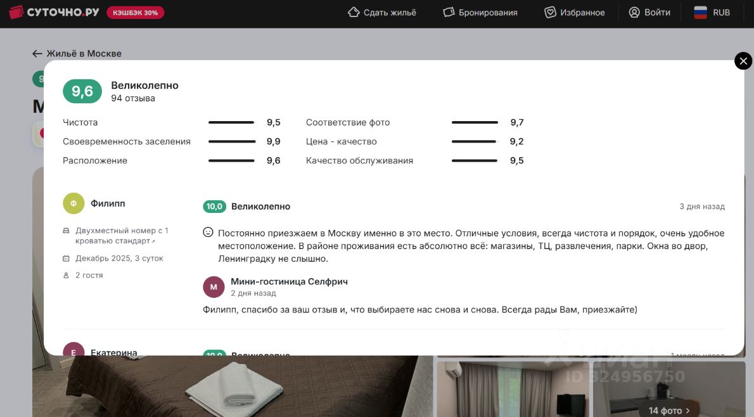754x417 pixels.
Task: Click the Цена - качество score 9,2
Action: (517, 141)
